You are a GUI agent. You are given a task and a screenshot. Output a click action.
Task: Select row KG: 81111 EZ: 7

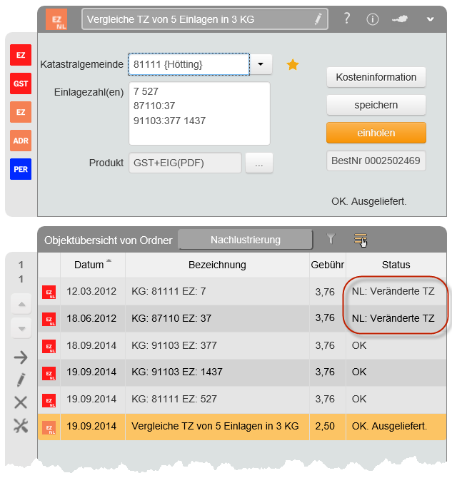point(242,291)
